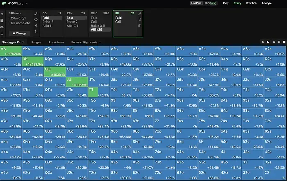
Task: Select BTN Allin 7.9 action
Action: (73, 26)
